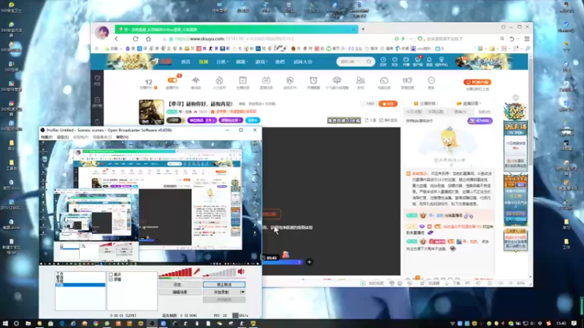The width and height of the screenshot is (584, 328).
Task: Open the 设定(S) menu in OBS
Action: [63, 137]
